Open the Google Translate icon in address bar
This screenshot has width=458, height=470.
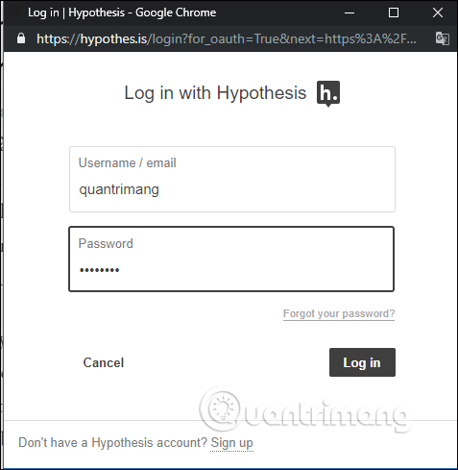coord(443,38)
